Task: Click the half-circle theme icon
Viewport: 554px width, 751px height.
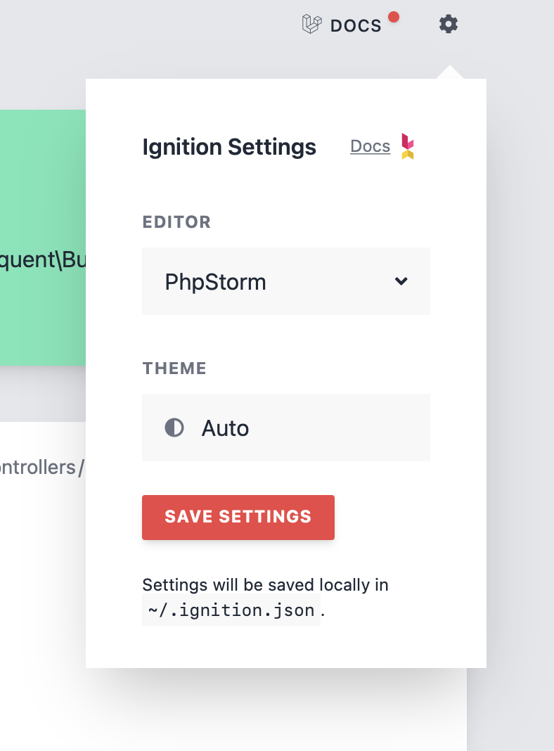Action: click(174, 428)
